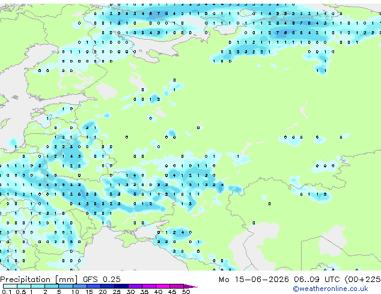Click the '0.1' legend tick label
Image resolution: width=381 pixels, height=294 pixels.
[x=7, y=292]
